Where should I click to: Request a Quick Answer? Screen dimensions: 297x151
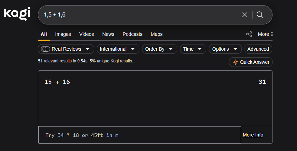click(250, 62)
